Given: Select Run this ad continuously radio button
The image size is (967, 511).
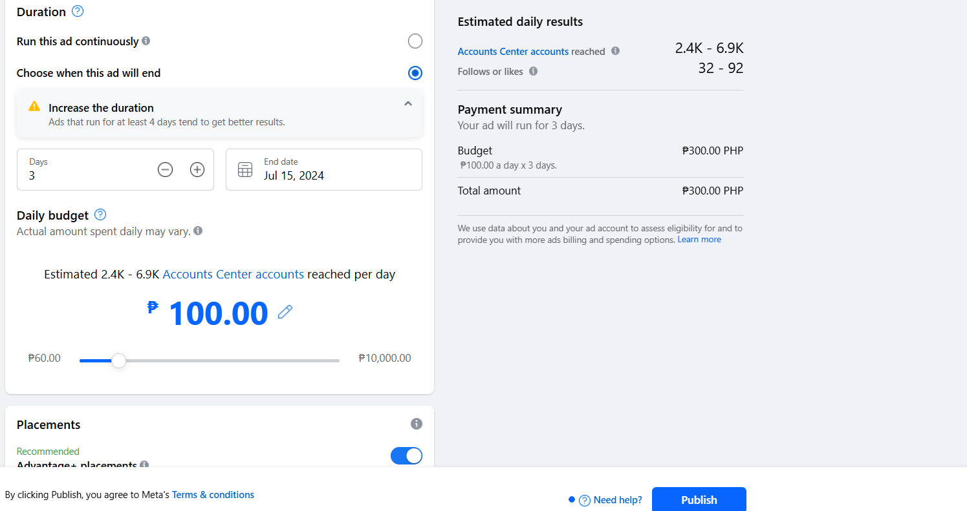Looking at the screenshot, I should pos(415,41).
